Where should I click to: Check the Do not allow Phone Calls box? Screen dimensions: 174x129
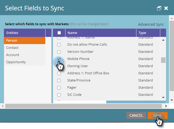coord(59,45)
